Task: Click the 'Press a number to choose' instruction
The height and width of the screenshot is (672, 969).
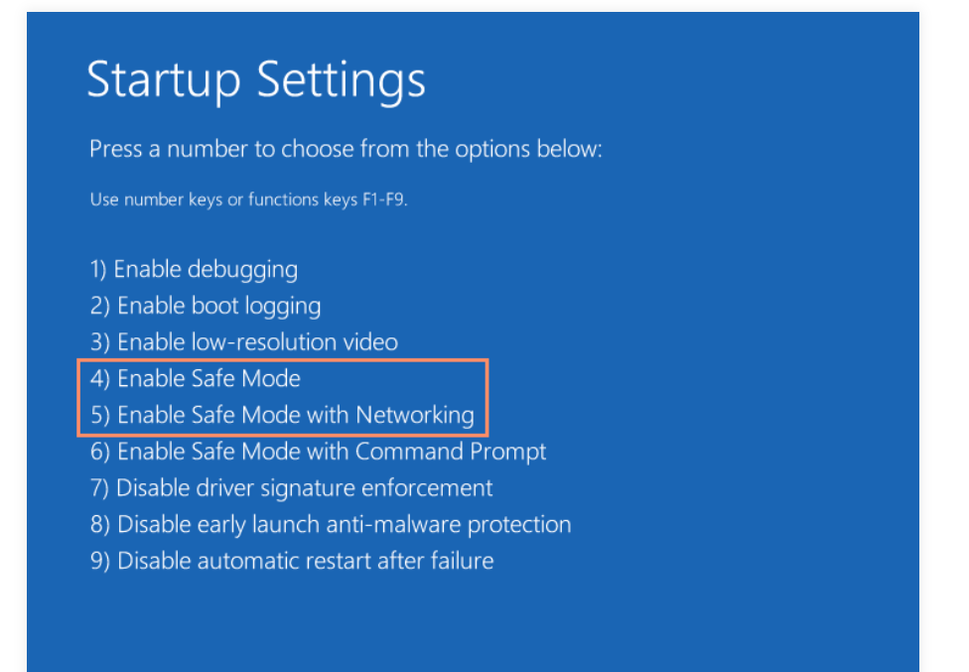Action: click(x=346, y=150)
